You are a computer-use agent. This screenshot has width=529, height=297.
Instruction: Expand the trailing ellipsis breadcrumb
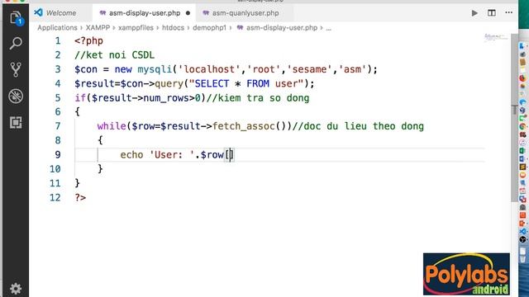click(329, 28)
